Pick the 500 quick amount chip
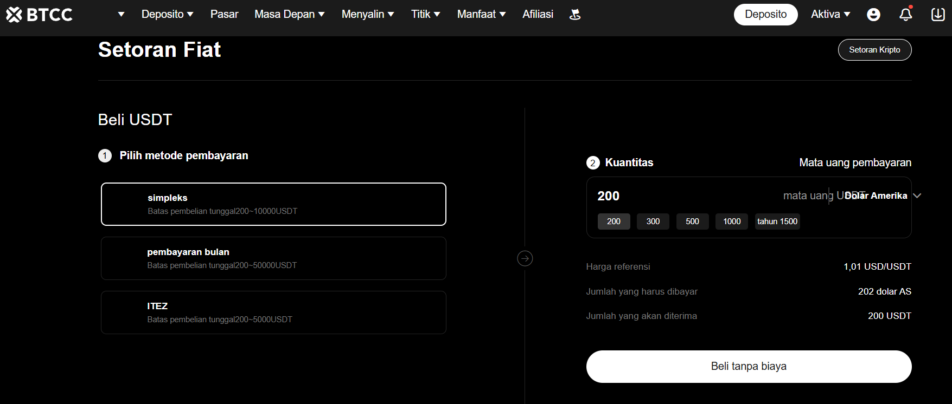The width and height of the screenshot is (952, 404). [692, 221]
